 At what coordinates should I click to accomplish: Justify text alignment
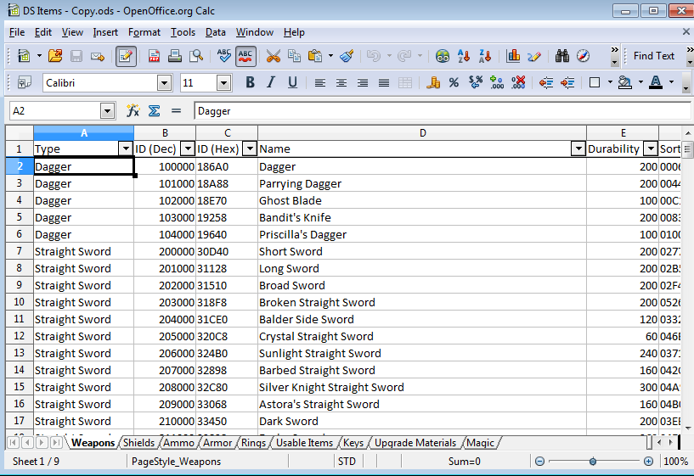(x=384, y=82)
